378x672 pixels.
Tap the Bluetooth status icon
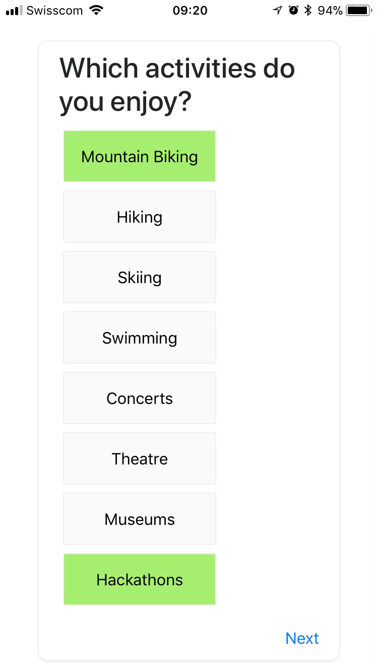click(x=308, y=10)
